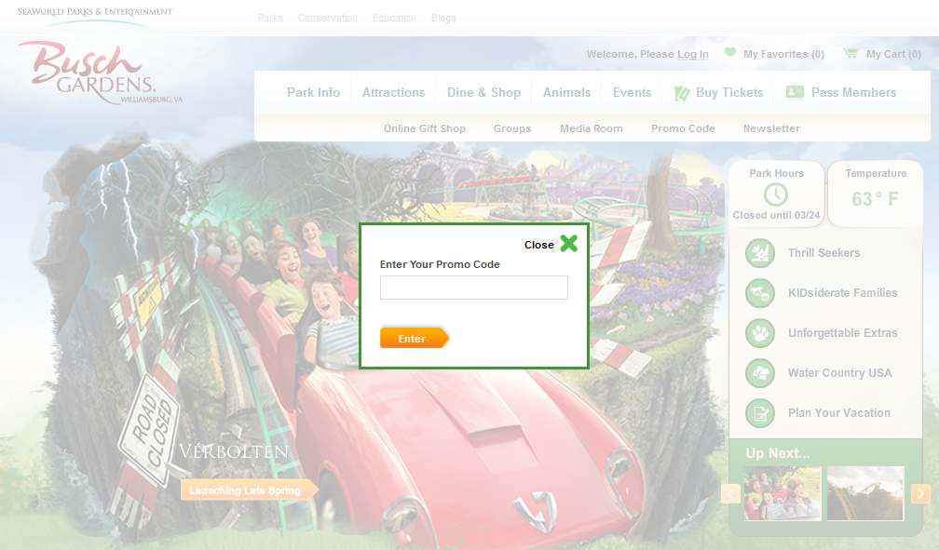
Task: Open the Conservation top navigation link
Action: click(328, 18)
